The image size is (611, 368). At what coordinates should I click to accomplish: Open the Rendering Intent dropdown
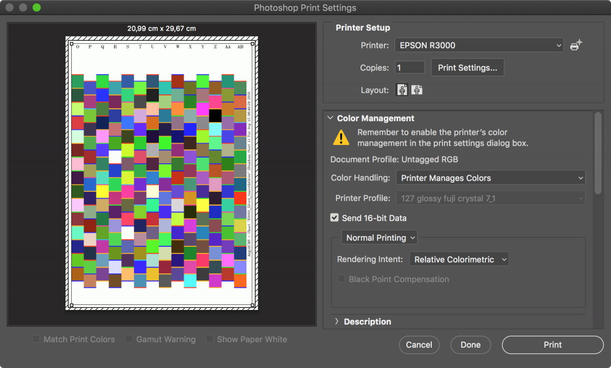coord(459,260)
